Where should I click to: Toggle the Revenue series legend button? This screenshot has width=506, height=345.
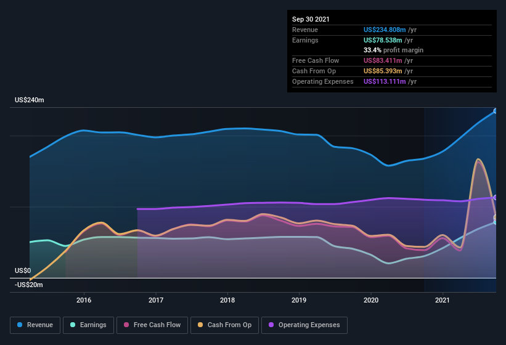(35, 325)
